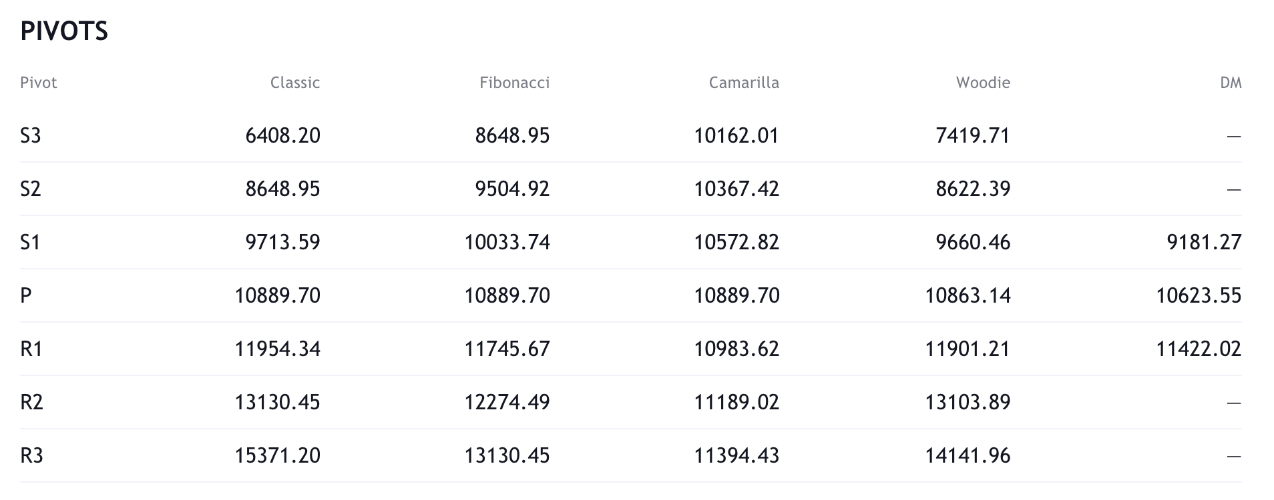Click DM S1 value 9181.27
The image size is (1274, 500).
point(1204,242)
